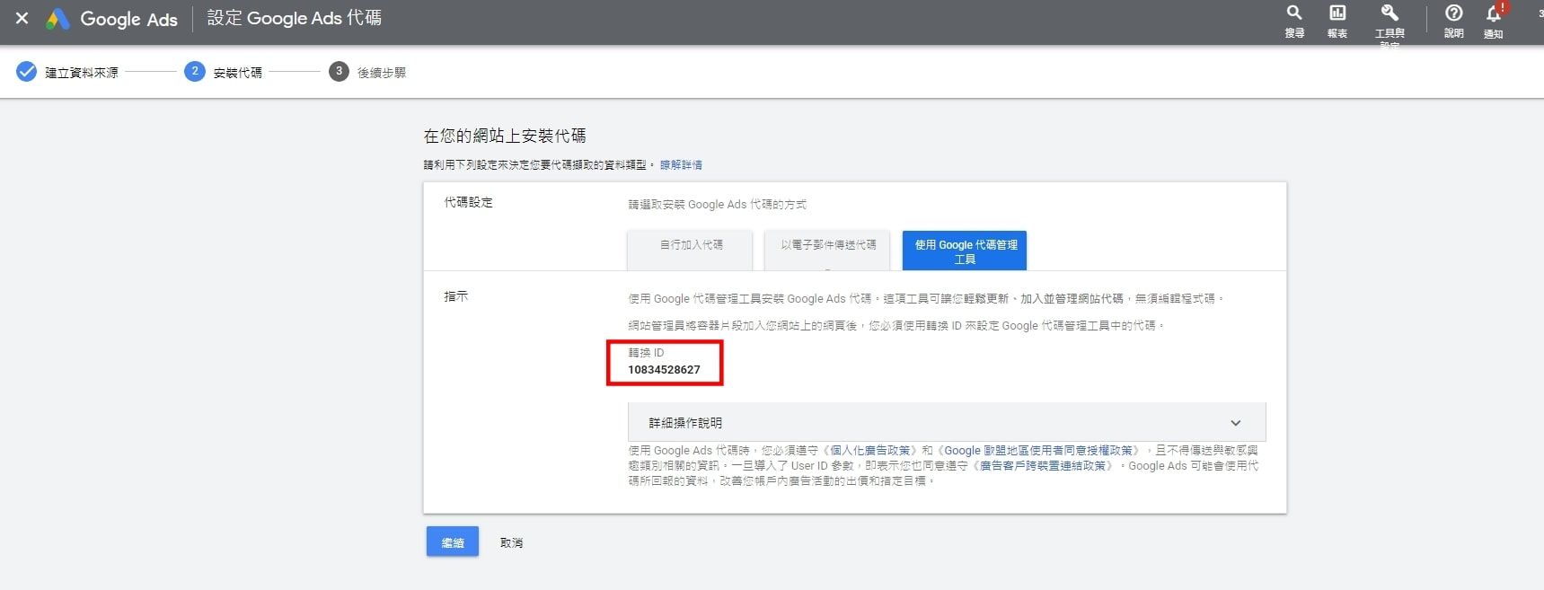Open the 廣告客戶跨裝置連結政策 link
The image size is (1544, 590).
click(1042, 466)
